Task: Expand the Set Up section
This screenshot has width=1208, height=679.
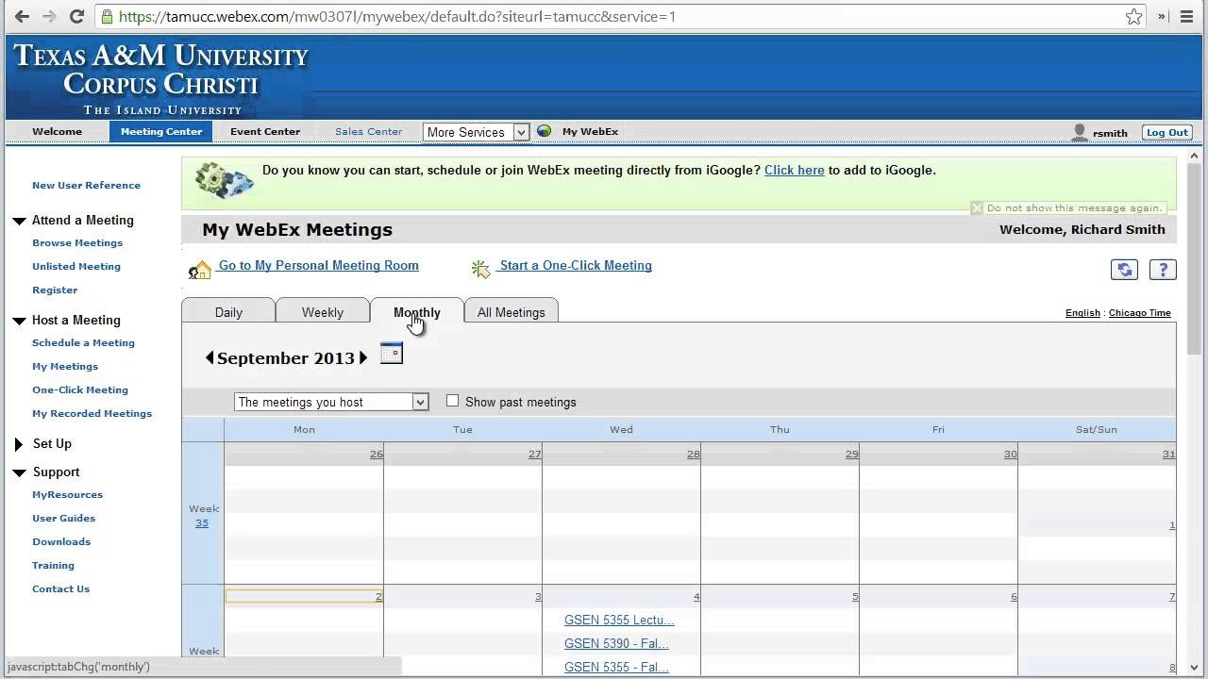Action: (x=18, y=444)
